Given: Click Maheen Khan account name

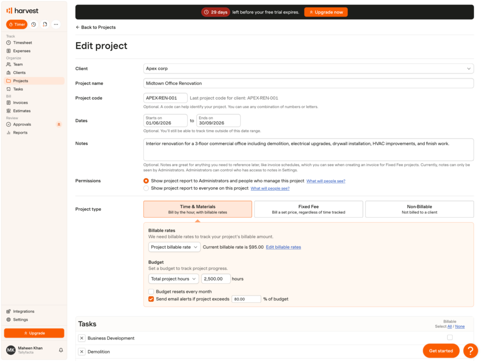Looking at the screenshot, I should (x=30, y=348).
